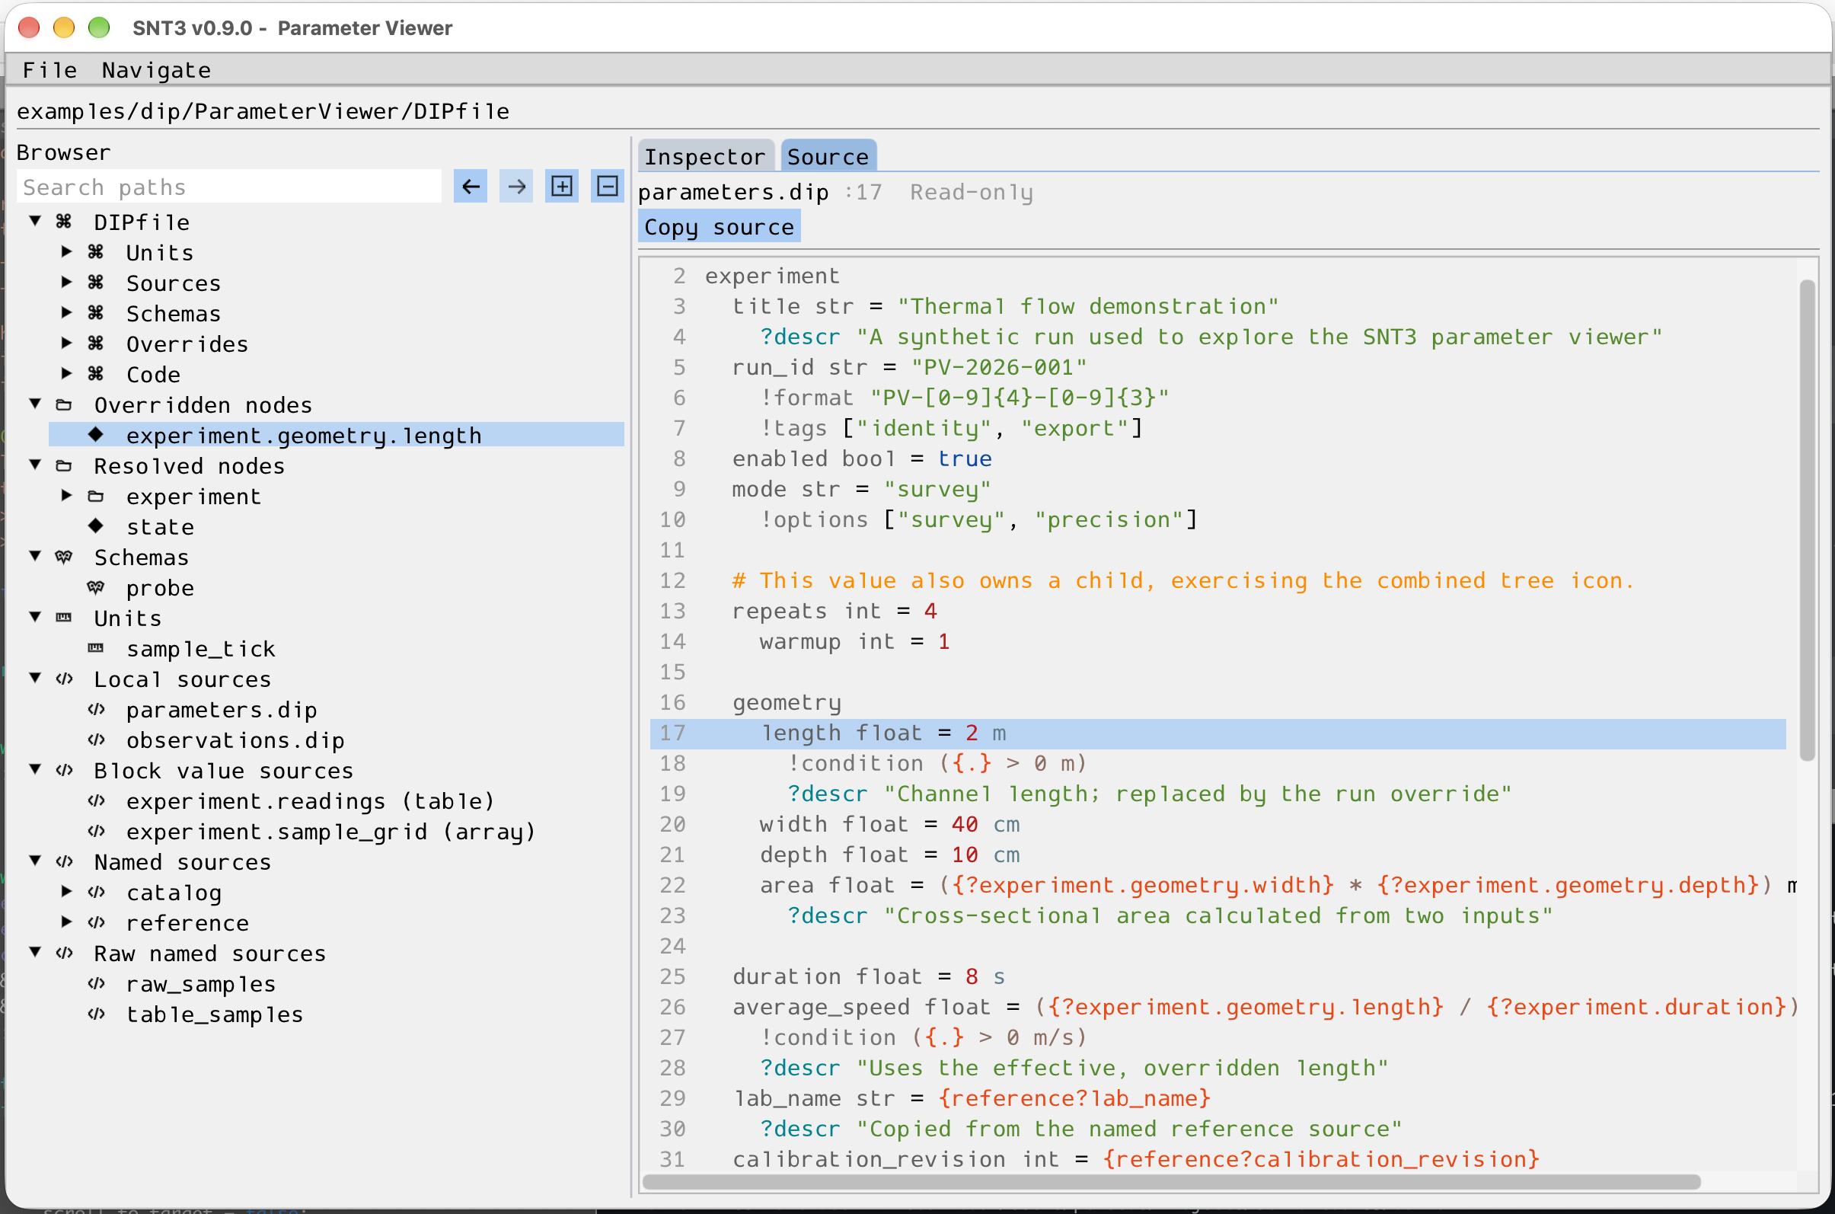Click the icon beside the Overrides node

tap(96, 343)
